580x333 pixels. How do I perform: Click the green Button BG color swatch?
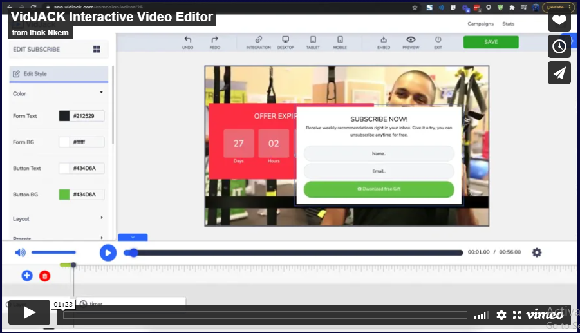point(64,195)
